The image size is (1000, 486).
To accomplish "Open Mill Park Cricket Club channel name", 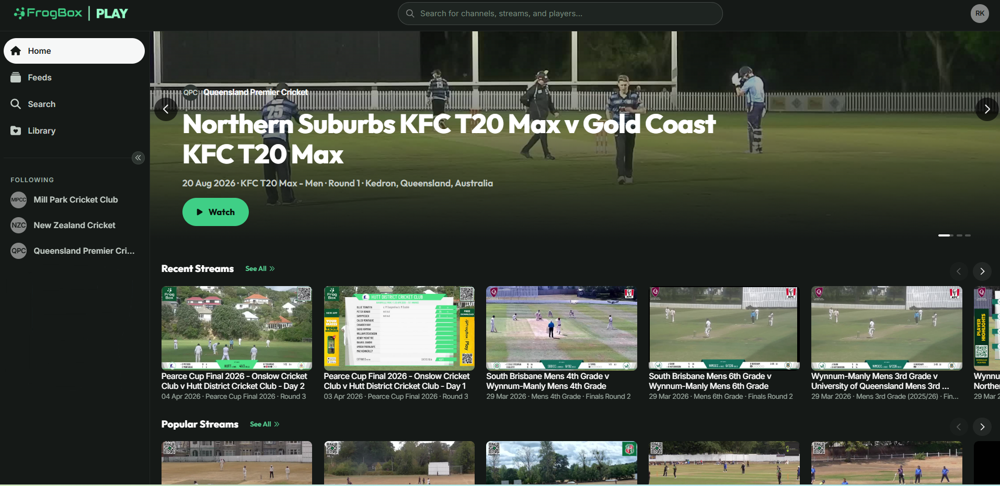I will [76, 199].
